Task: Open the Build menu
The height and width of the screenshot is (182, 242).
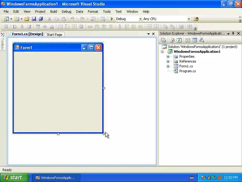Action: coord(54,12)
